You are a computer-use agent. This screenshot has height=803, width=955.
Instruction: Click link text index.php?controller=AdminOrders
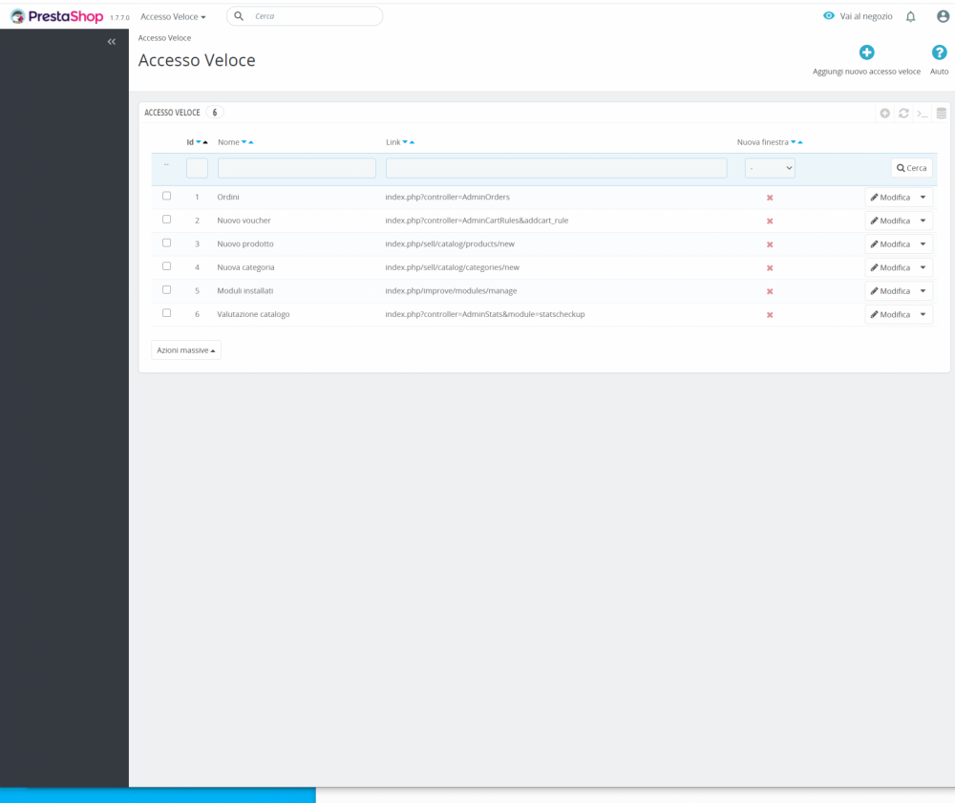click(447, 198)
